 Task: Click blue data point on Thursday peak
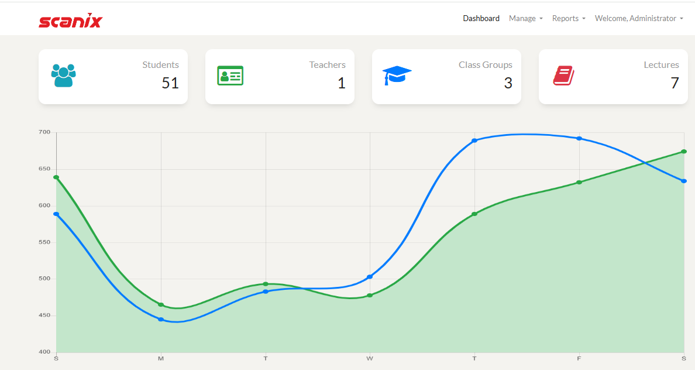(x=474, y=141)
